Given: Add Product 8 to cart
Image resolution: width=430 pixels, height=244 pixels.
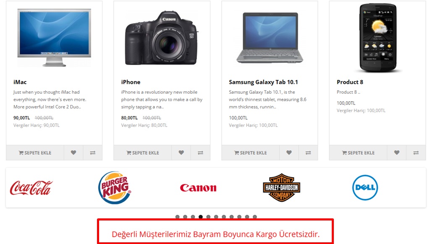Looking at the screenshot, I should [x=359, y=153].
